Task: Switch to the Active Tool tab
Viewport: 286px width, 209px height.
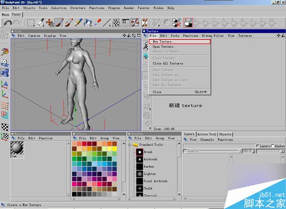Action: click(x=207, y=134)
